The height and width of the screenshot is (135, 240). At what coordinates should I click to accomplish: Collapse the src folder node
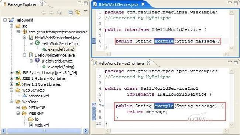click(11, 26)
